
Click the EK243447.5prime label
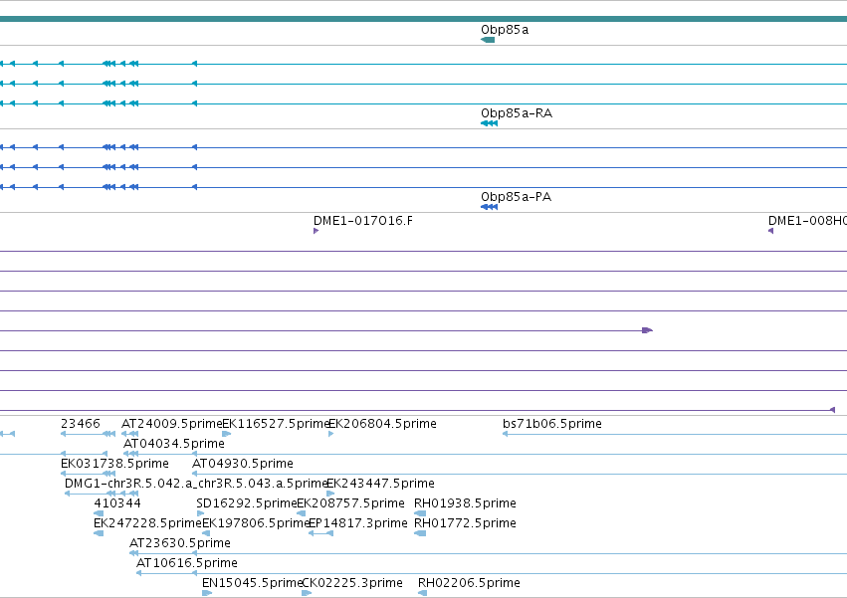click(x=380, y=484)
